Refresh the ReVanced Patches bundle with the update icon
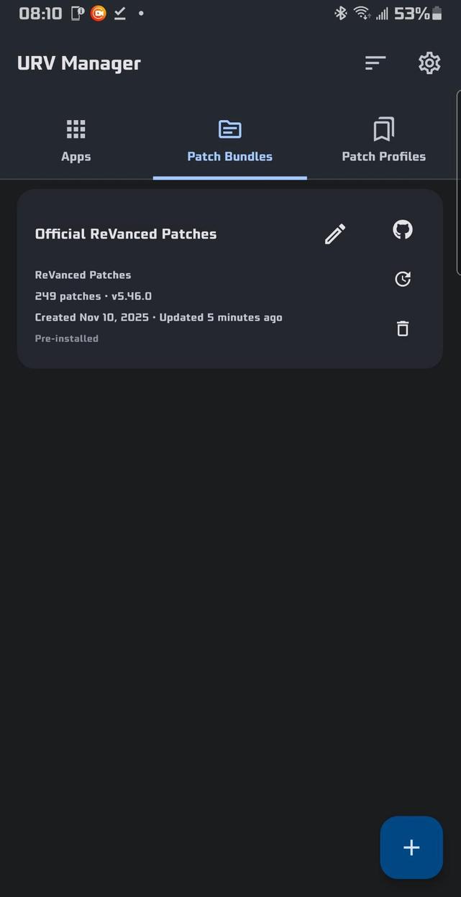461x897 pixels. coord(402,278)
